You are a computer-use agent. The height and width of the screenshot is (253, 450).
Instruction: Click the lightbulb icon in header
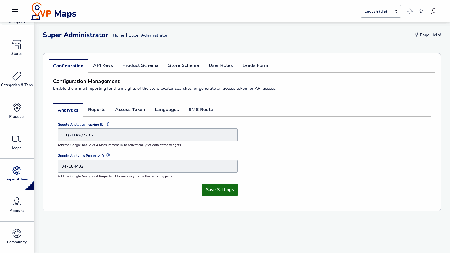point(421,11)
